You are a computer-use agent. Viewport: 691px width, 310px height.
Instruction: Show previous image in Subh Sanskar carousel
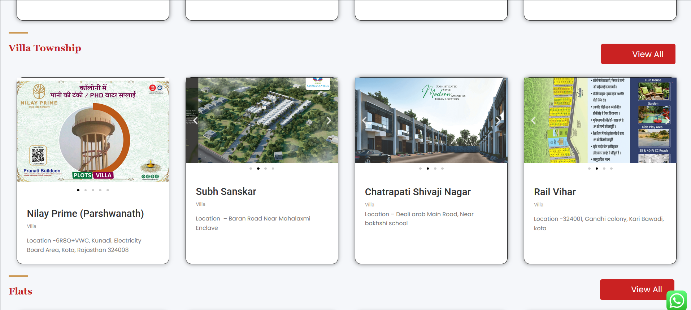[195, 121]
